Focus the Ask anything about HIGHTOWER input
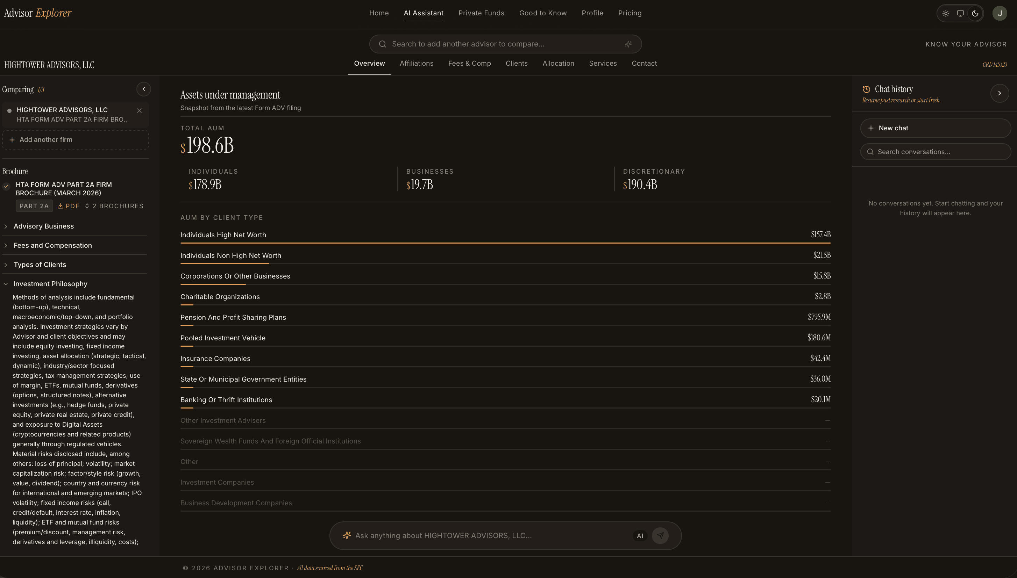The height and width of the screenshot is (578, 1017). point(491,535)
